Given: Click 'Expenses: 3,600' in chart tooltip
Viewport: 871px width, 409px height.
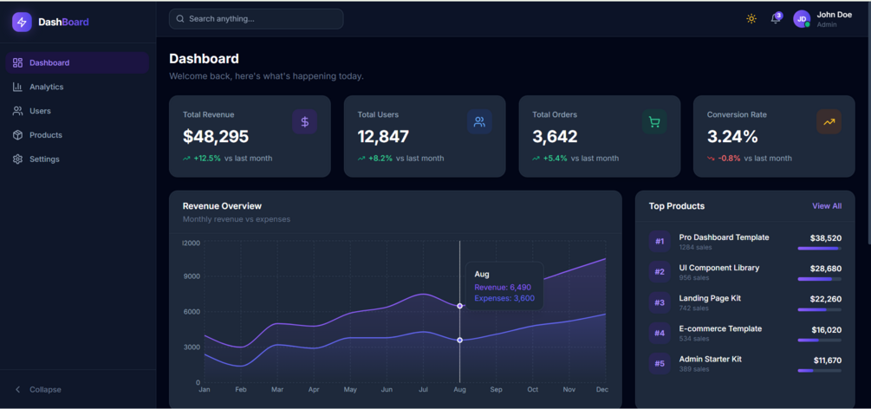Looking at the screenshot, I should coord(504,298).
